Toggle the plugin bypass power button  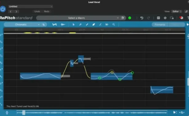[x=3, y=9]
